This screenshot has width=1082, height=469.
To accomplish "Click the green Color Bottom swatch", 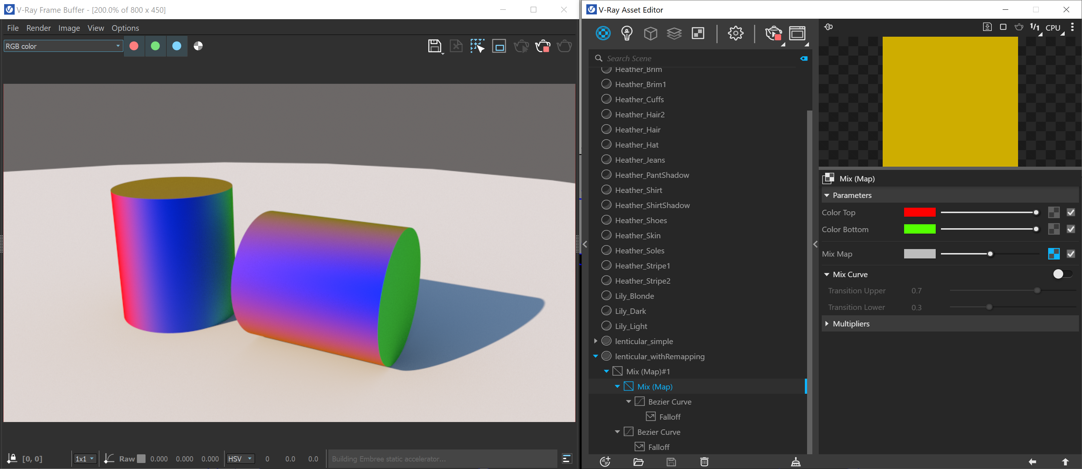I will coord(920,229).
